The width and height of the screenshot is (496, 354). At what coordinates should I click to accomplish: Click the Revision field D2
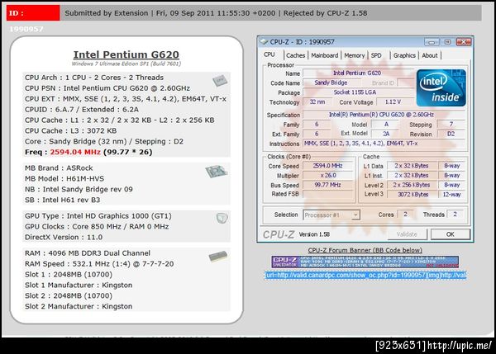[451, 134]
